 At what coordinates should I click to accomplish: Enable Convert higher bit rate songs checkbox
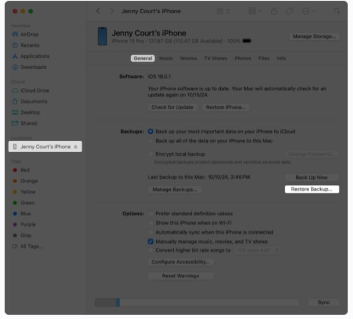click(151, 250)
